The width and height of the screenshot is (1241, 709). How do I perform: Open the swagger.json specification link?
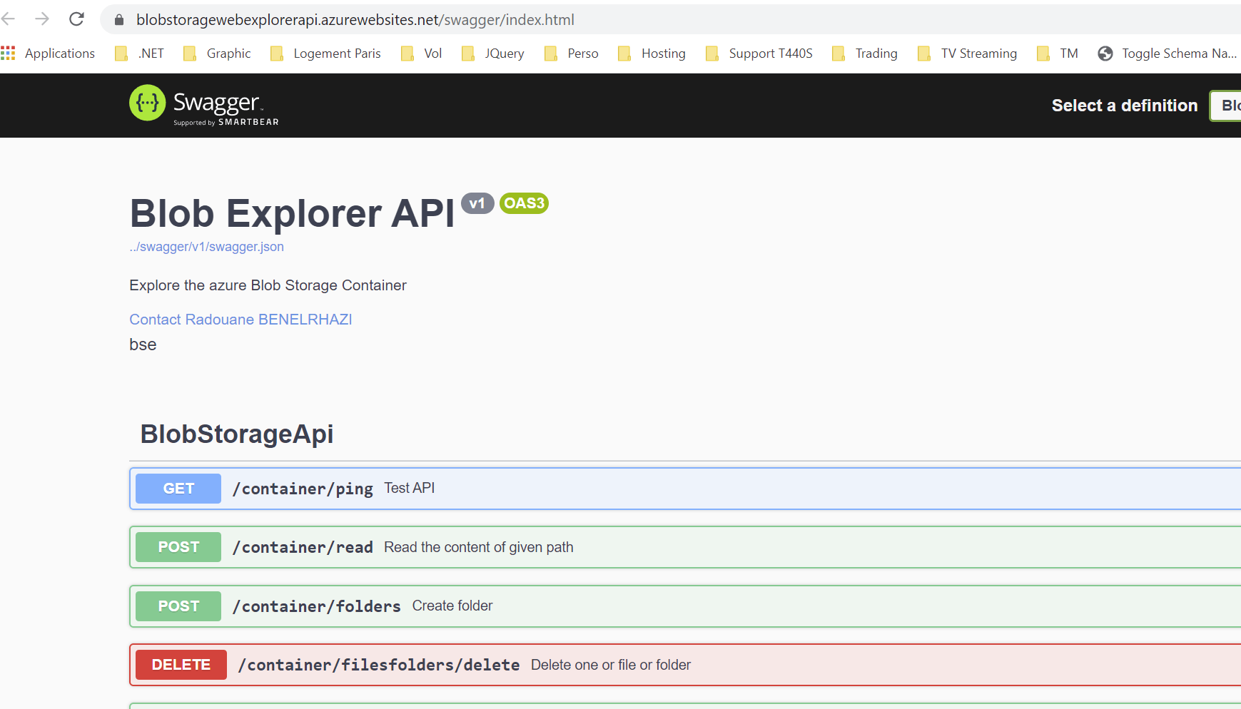pyautogui.click(x=206, y=246)
